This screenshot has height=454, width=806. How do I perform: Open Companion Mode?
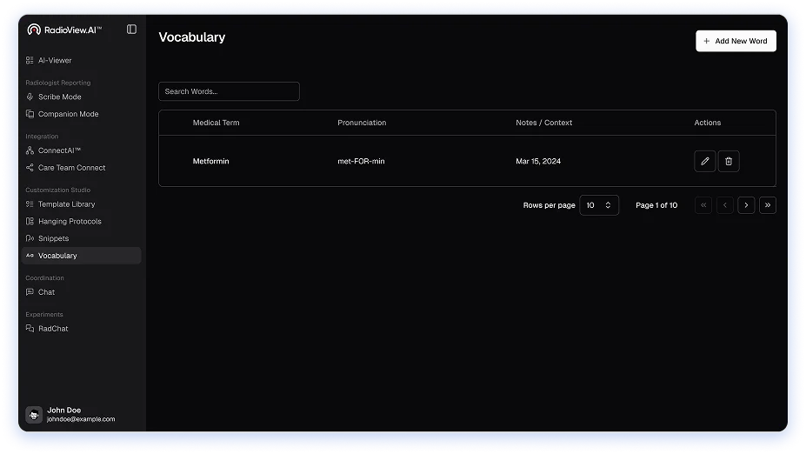point(68,114)
